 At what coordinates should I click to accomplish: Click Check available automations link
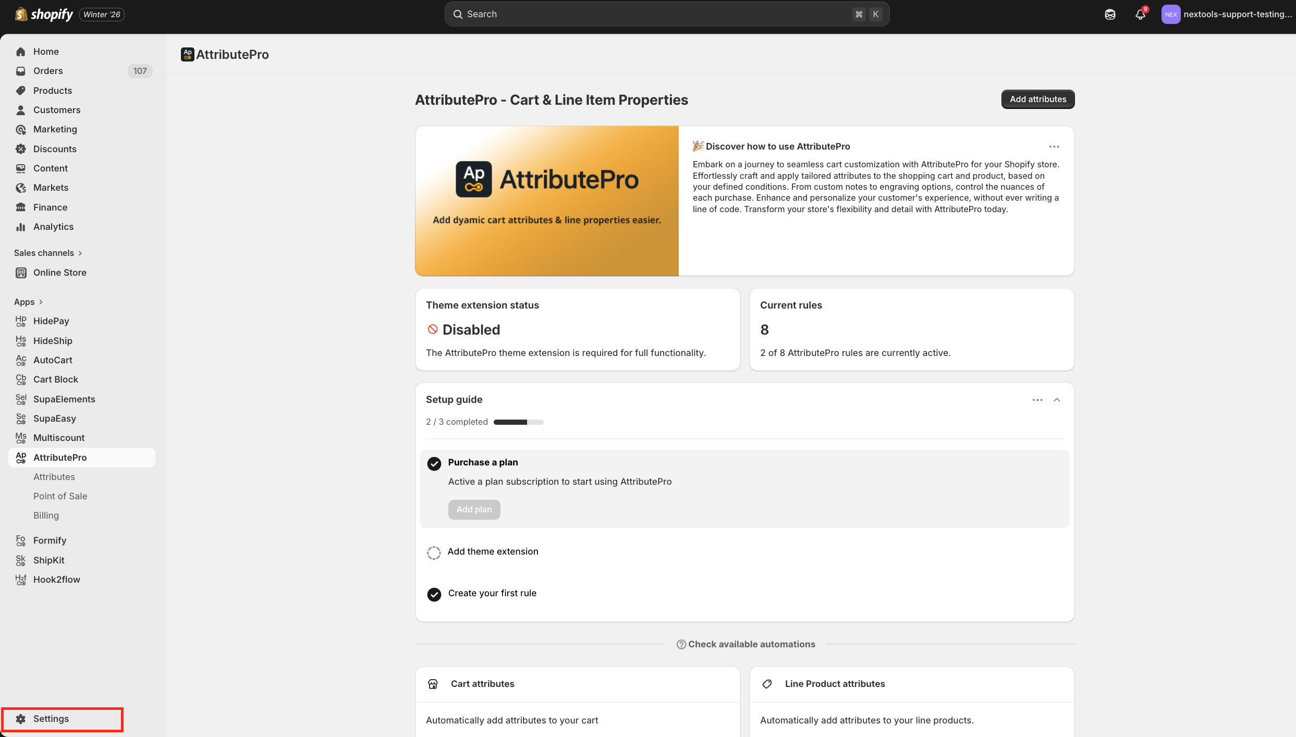click(x=745, y=644)
